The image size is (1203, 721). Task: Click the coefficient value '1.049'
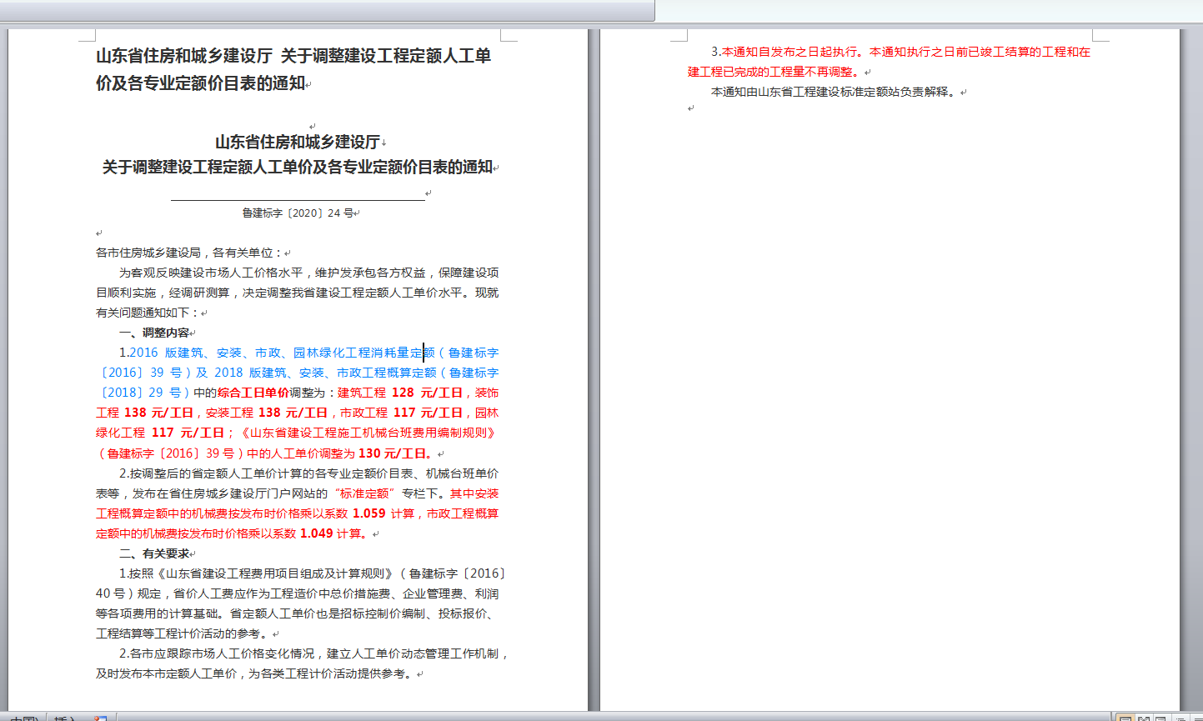coord(316,533)
